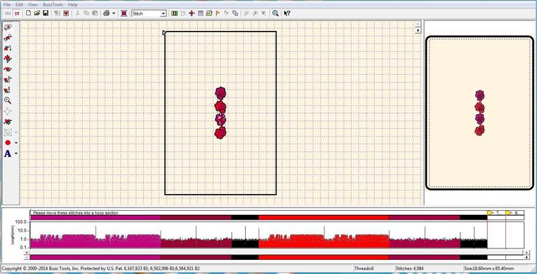Print the design with printer icon
The width and height of the screenshot is (537, 274).
pos(106,13)
